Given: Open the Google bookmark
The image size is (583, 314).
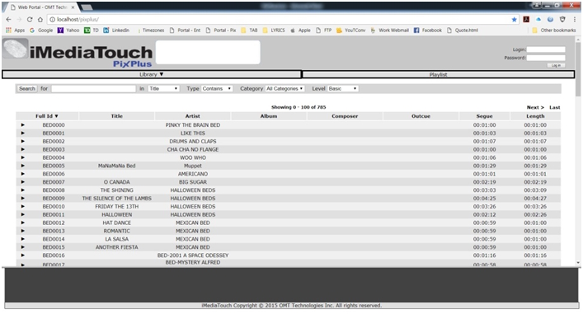Looking at the screenshot, I should [x=41, y=30].
